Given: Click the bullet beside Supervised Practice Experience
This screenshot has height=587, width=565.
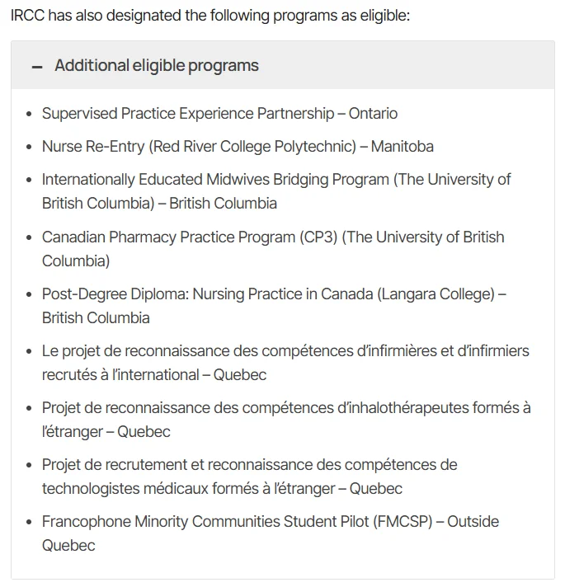Looking at the screenshot, I should tap(30, 114).
